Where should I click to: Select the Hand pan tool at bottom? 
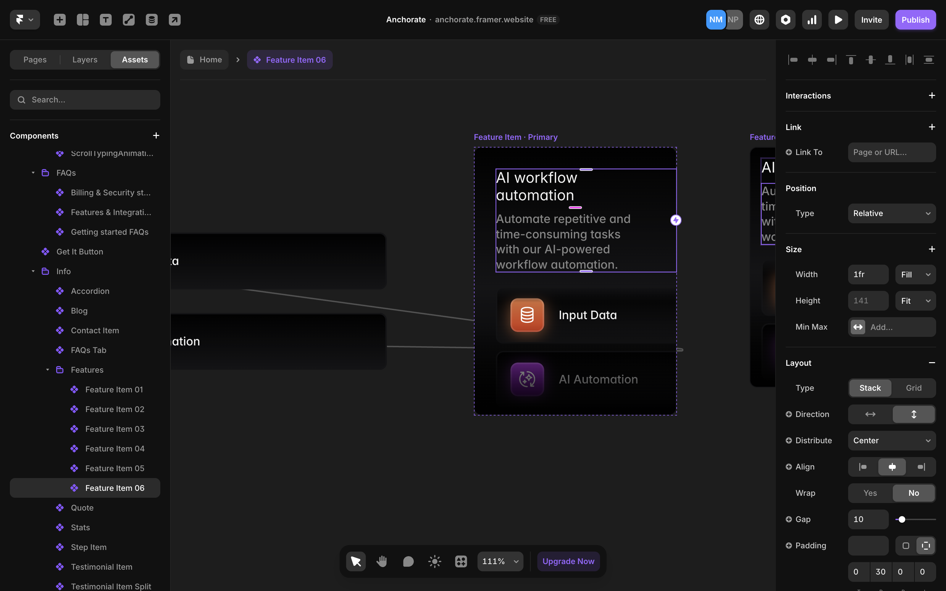click(x=382, y=561)
